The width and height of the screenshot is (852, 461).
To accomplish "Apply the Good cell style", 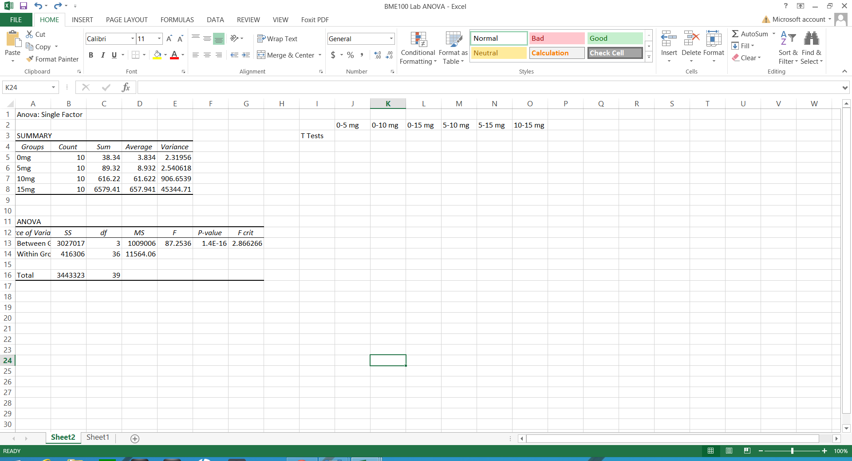I will 615,39.
